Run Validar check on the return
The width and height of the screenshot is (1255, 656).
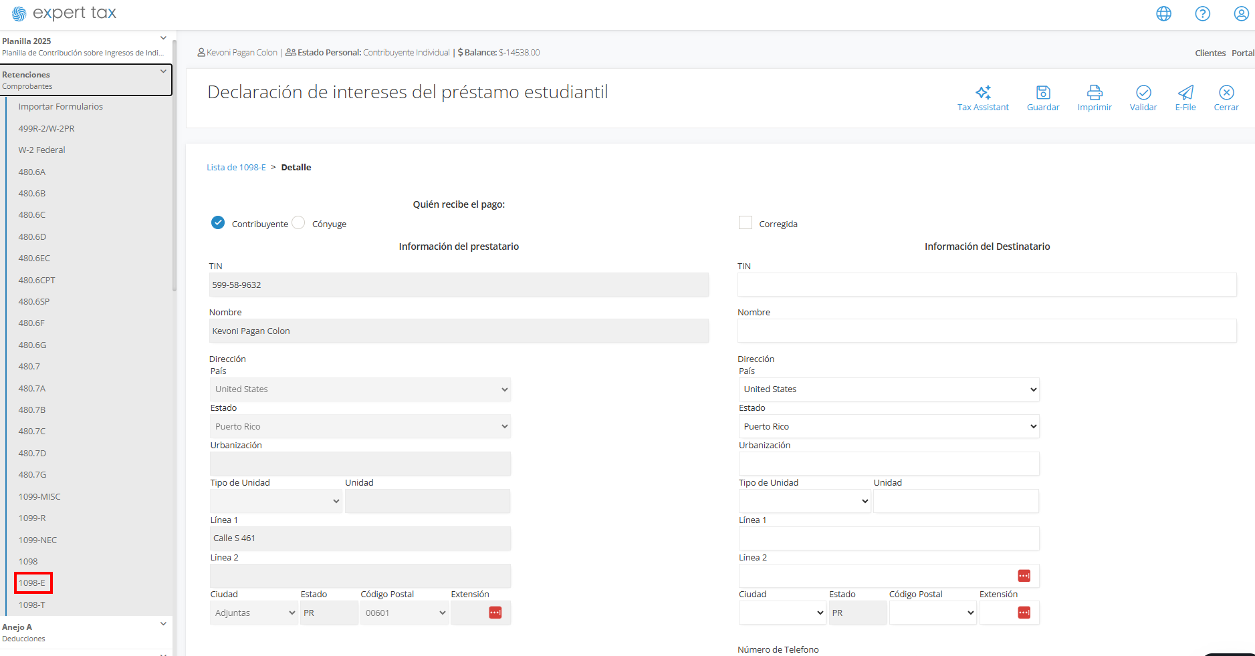(1143, 98)
